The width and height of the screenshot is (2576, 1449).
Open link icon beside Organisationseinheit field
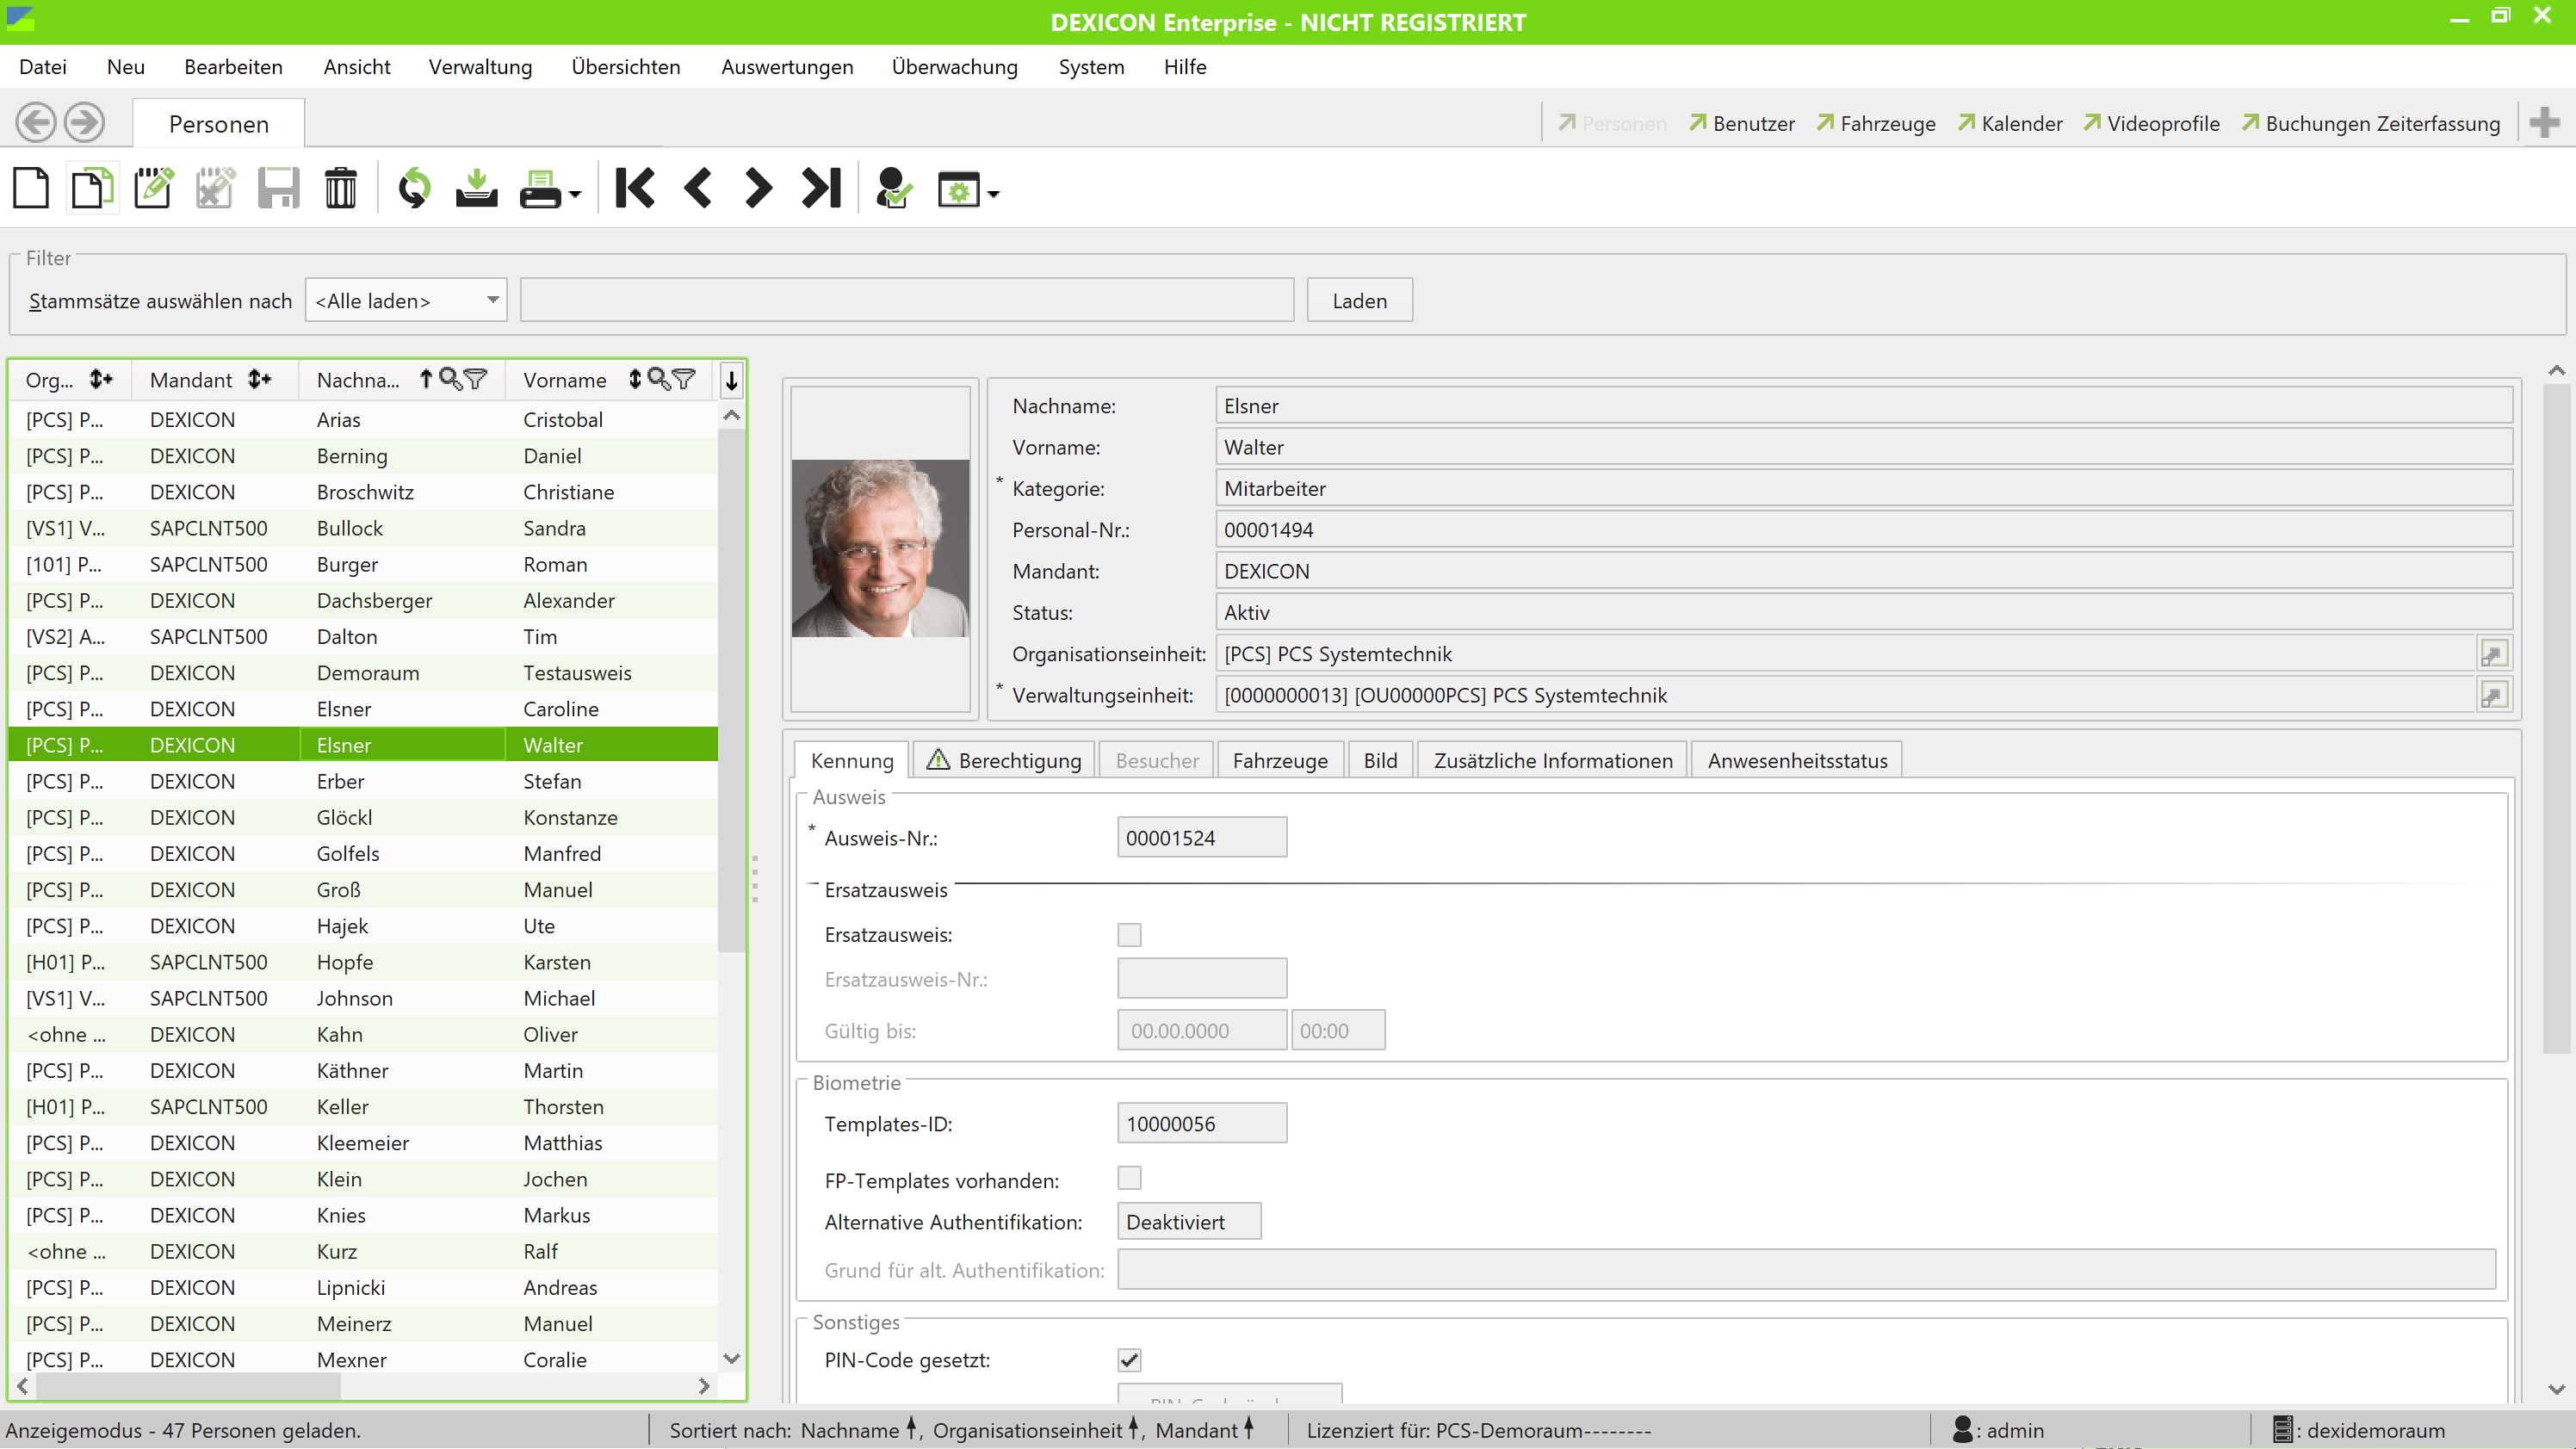tap(2493, 654)
